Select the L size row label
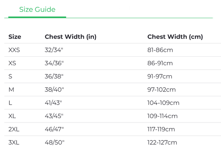The width and height of the screenshot is (221, 156). (x=10, y=103)
